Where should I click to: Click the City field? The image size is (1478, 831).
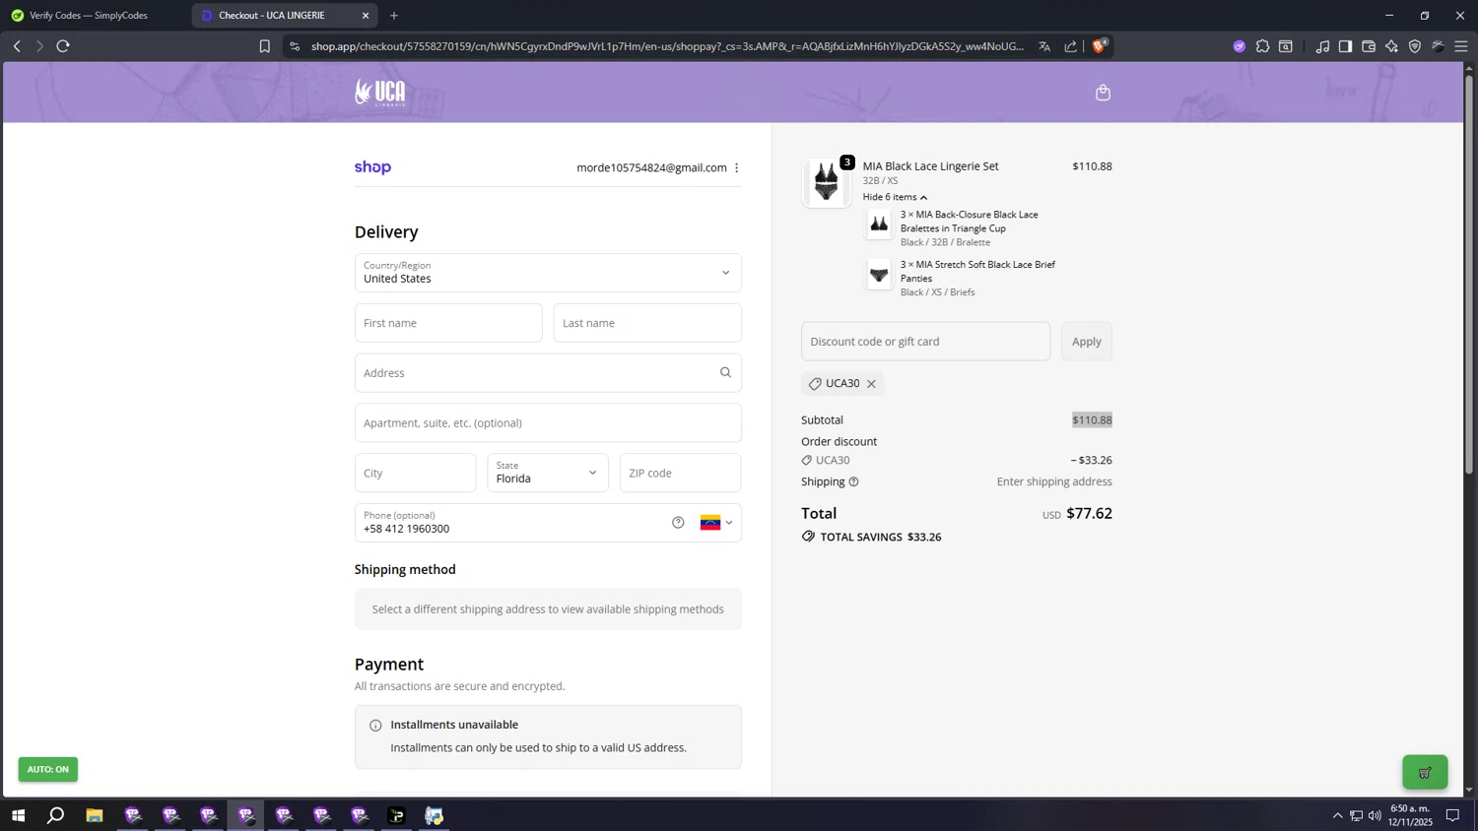click(x=416, y=473)
